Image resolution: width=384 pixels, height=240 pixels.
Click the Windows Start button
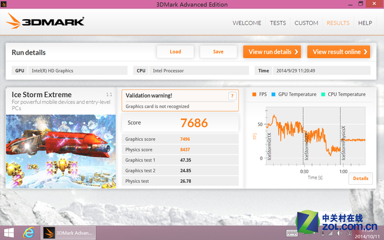click(10, 232)
